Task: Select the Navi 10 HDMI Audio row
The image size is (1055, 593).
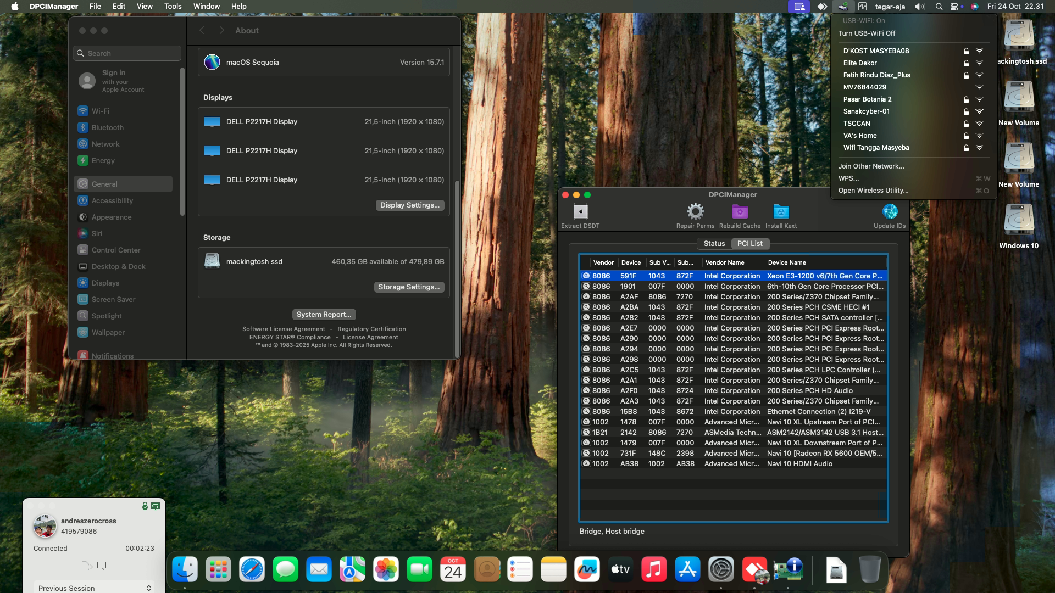Action: pyautogui.click(x=734, y=464)
